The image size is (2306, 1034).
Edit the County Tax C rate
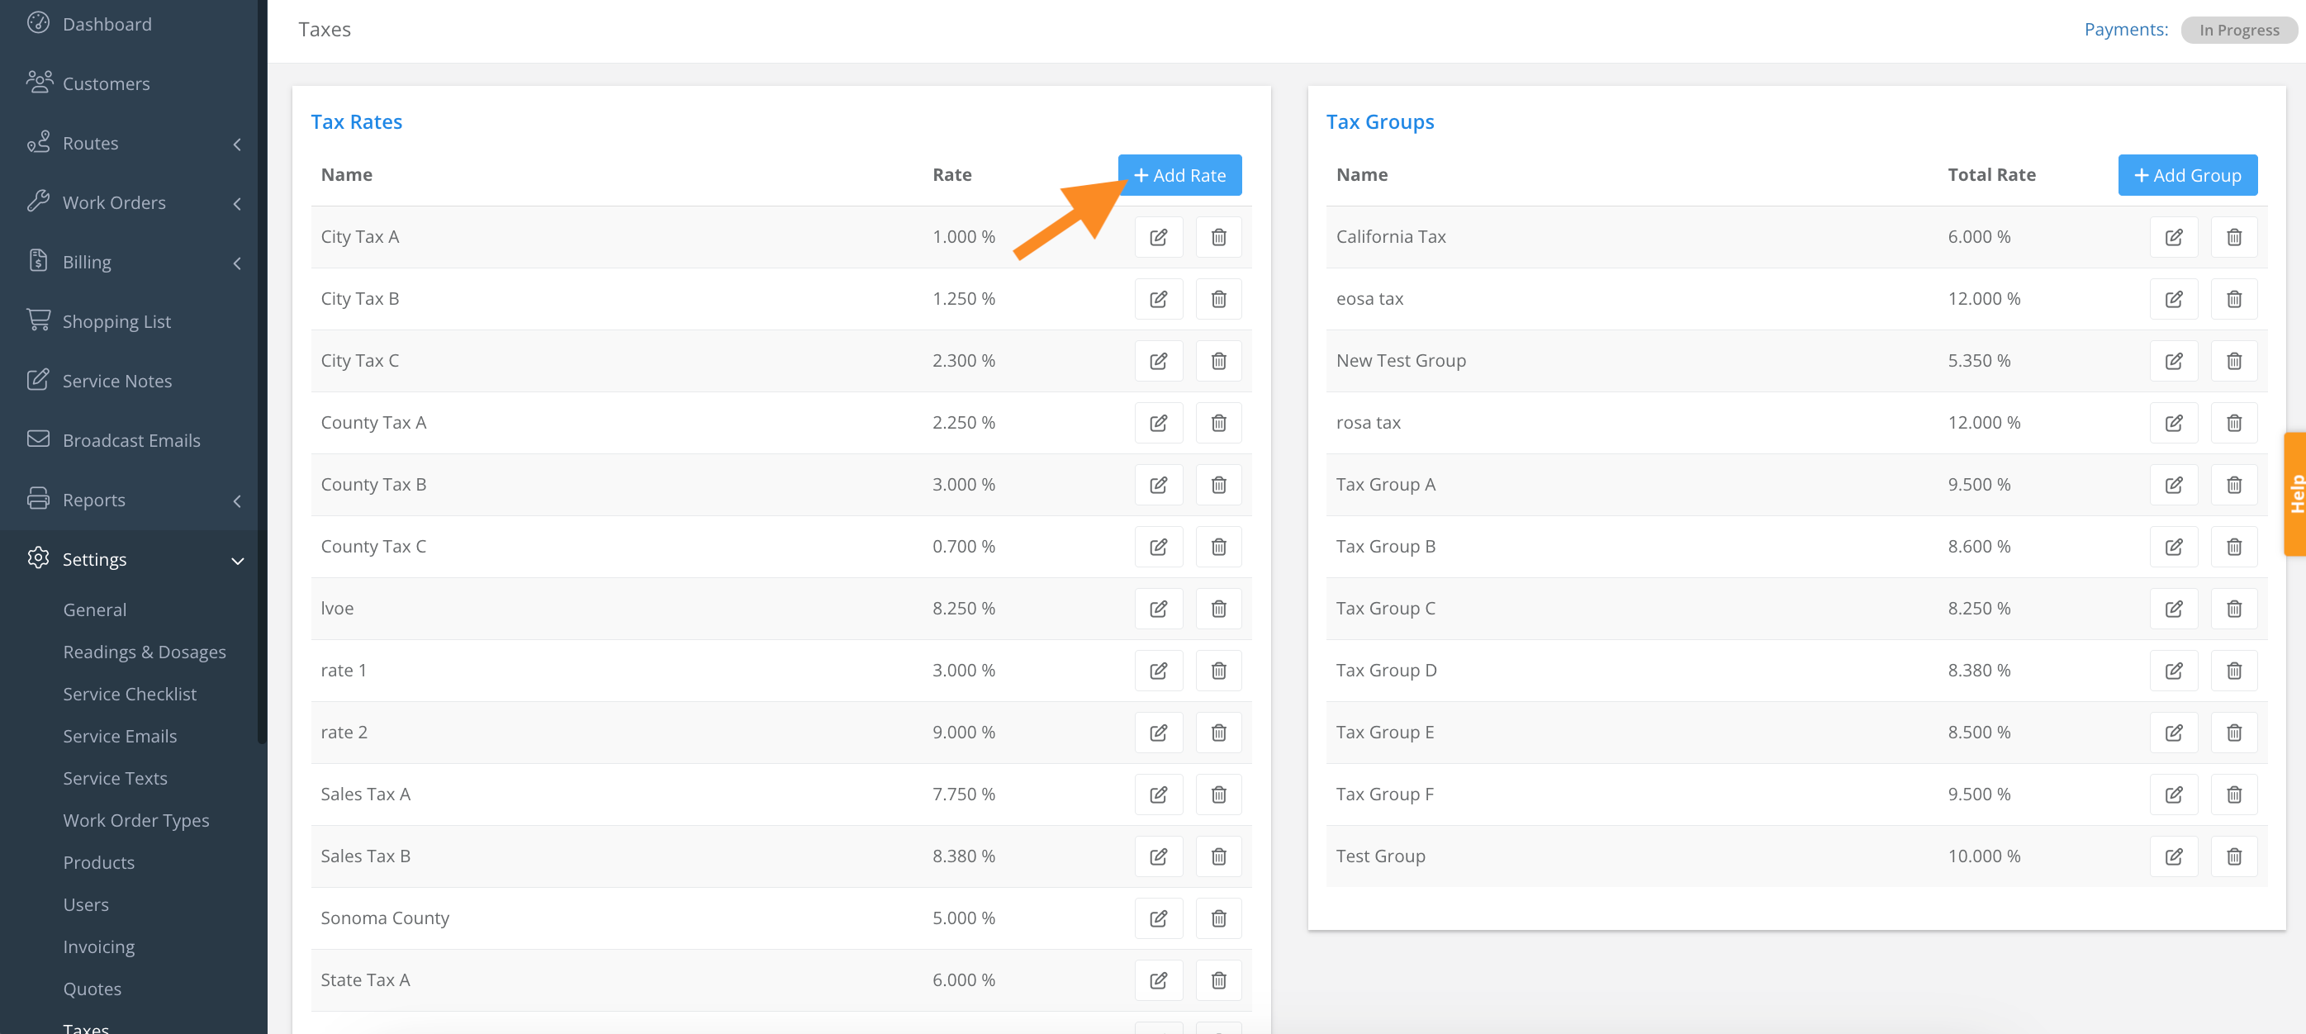[1159, 546]
